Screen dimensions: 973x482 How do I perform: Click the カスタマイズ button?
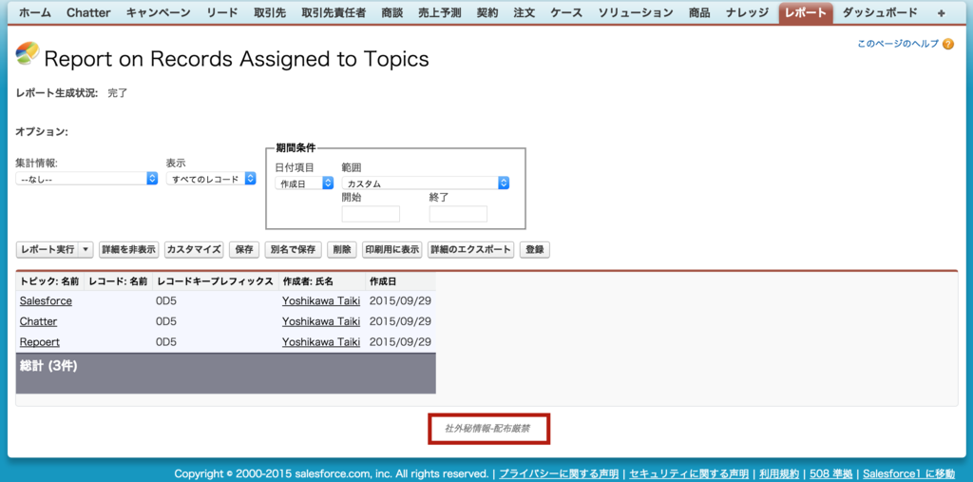tap(194, 250)
